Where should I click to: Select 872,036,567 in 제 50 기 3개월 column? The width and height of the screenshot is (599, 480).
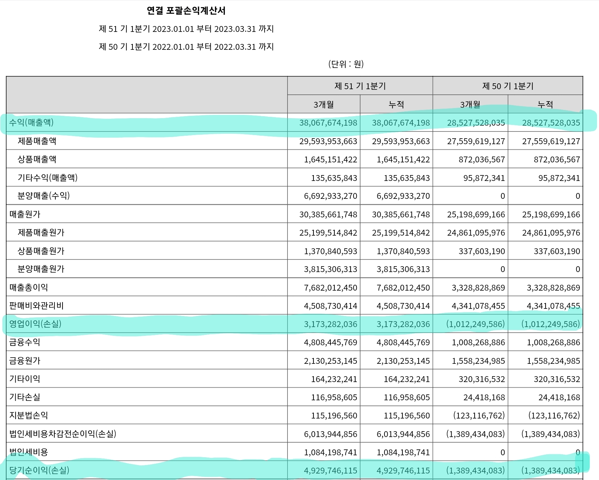pyautogui.click(x=482, y=159)
